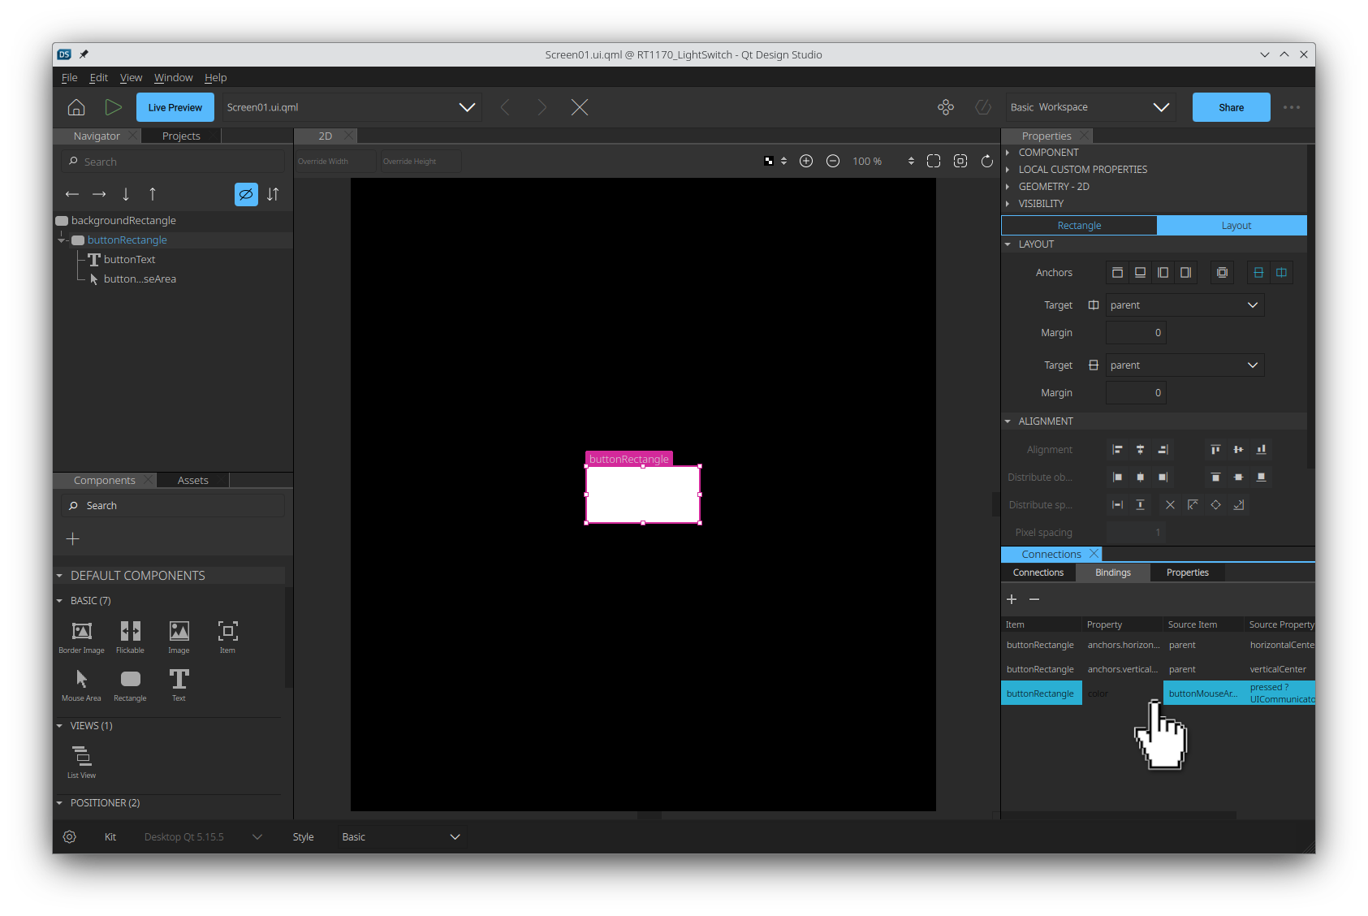Click the zoom in icon in 2D toolbar

pos(806,162)
